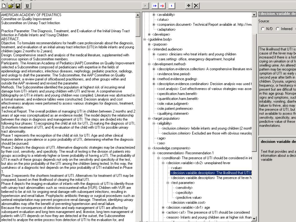This screenshot has height=222, width=296.
Task: Select the reason 'Infants and young children' item
Action: pos(209,217)
